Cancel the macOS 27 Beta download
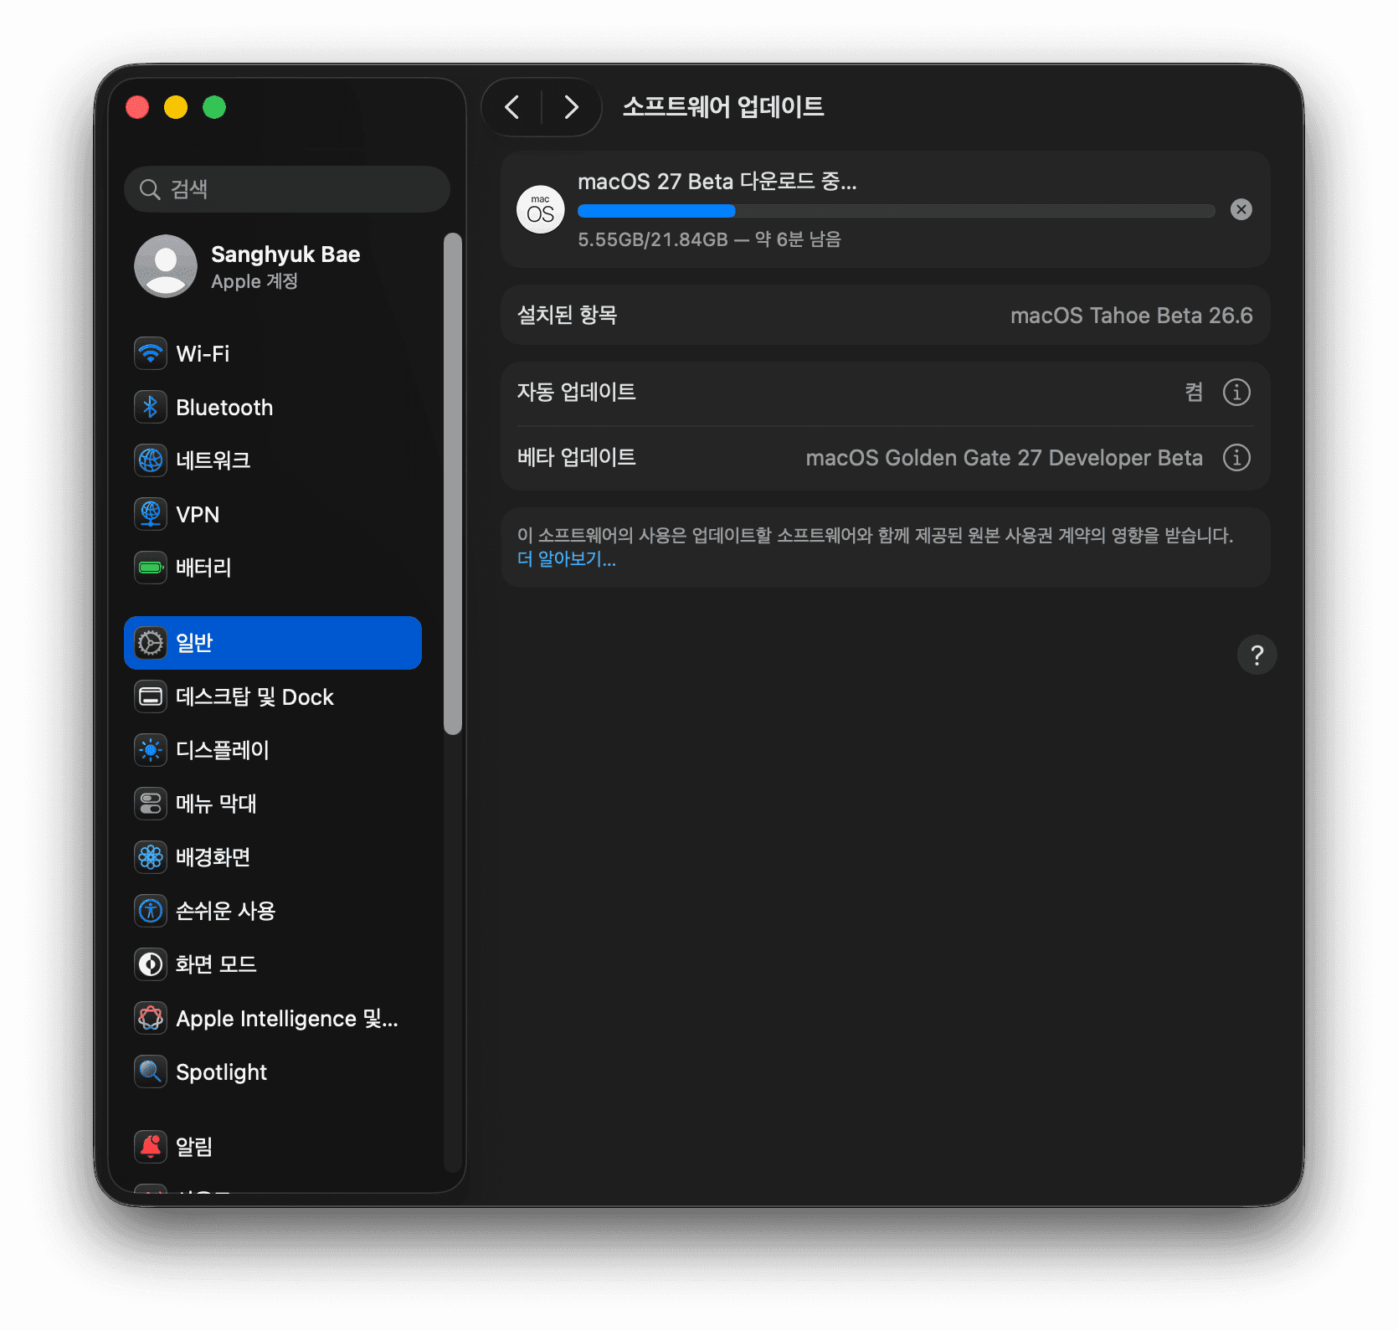Image resolution: width=1398 pixels, height=1331 pixels. coord(1241,209)
